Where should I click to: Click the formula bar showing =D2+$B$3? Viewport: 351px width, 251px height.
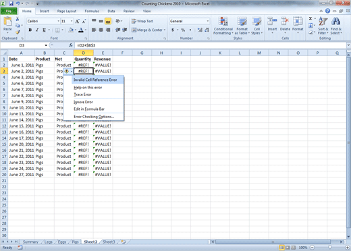(211, 45)
